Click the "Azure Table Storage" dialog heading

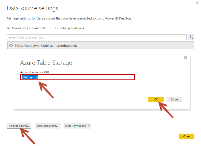click(46, 63)
